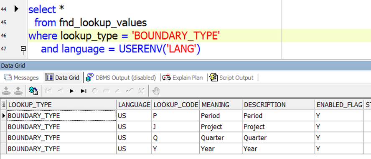Click Meaning cell 'Quarter'
This screenshot has width=371, height=159.
(221, 138)
